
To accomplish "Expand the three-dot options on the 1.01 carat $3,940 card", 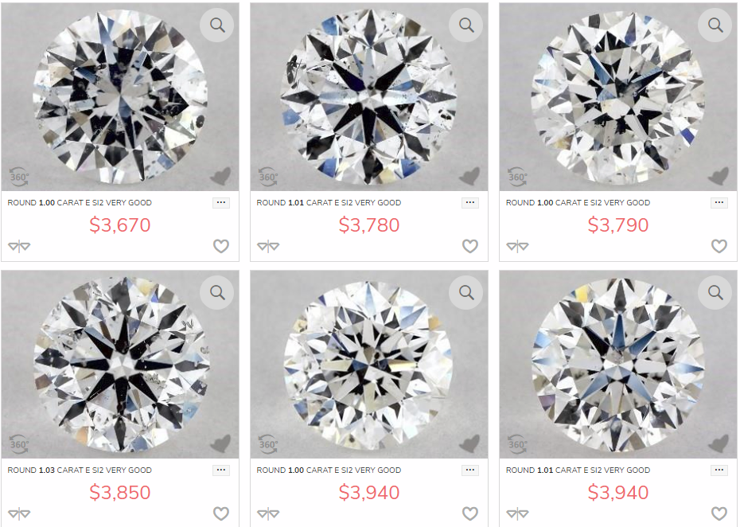I will pyautogui.click(x=719, y=470).
